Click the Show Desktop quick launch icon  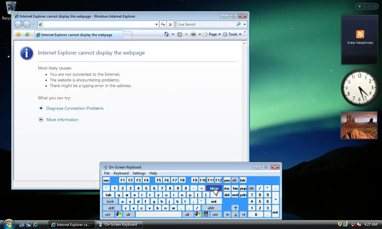[x=22, y=225]
